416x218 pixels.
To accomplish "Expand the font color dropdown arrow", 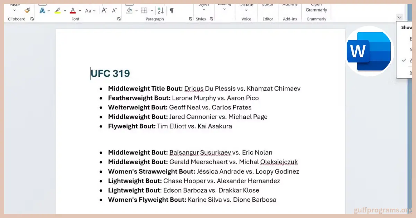I will pyautogui.click(x=80, y=10).
